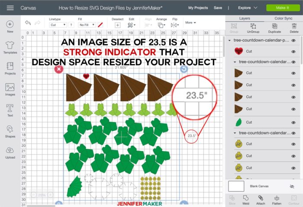303x207 pixels.
Task: Click the Undo arrow
Action: coord(28,23)
